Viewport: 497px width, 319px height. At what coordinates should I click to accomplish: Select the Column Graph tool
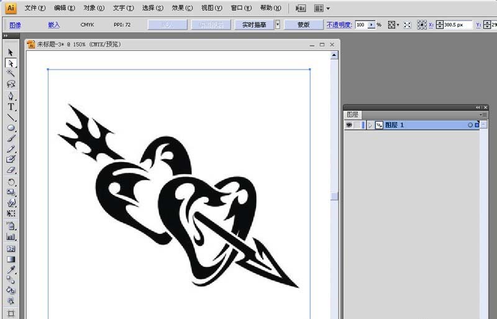[x=11, y=236]
